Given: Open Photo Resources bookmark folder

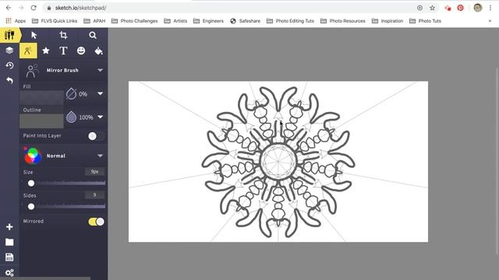Looking at the screenshot, I should (x=343, y=21).
